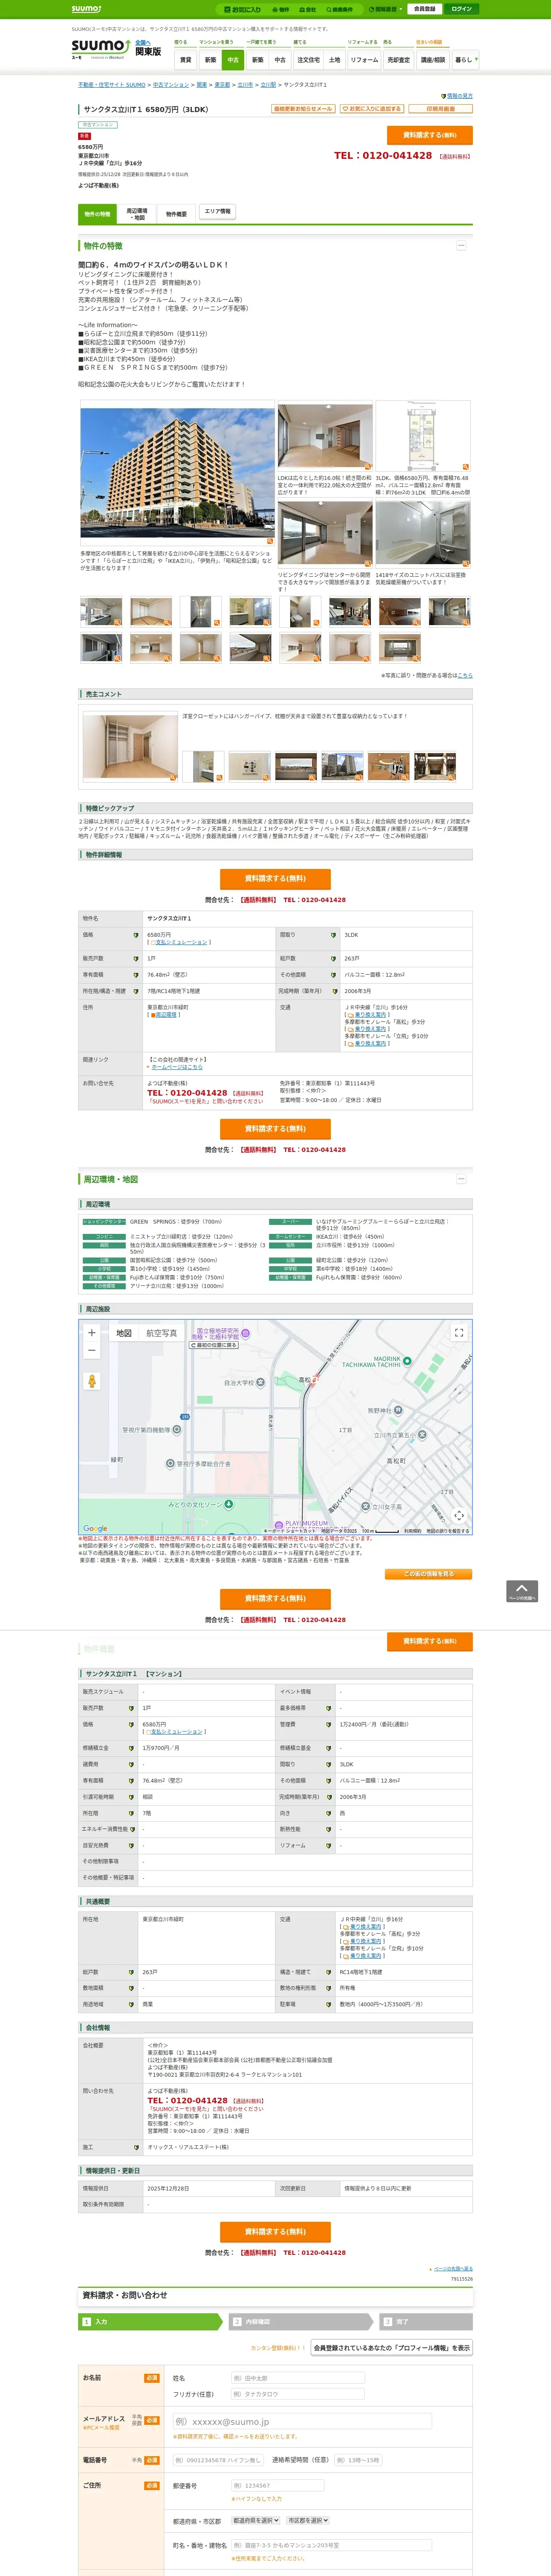The image size is (551, 2576).
Task: Open saved 物件 in the top bar
Action: (281, 9)
